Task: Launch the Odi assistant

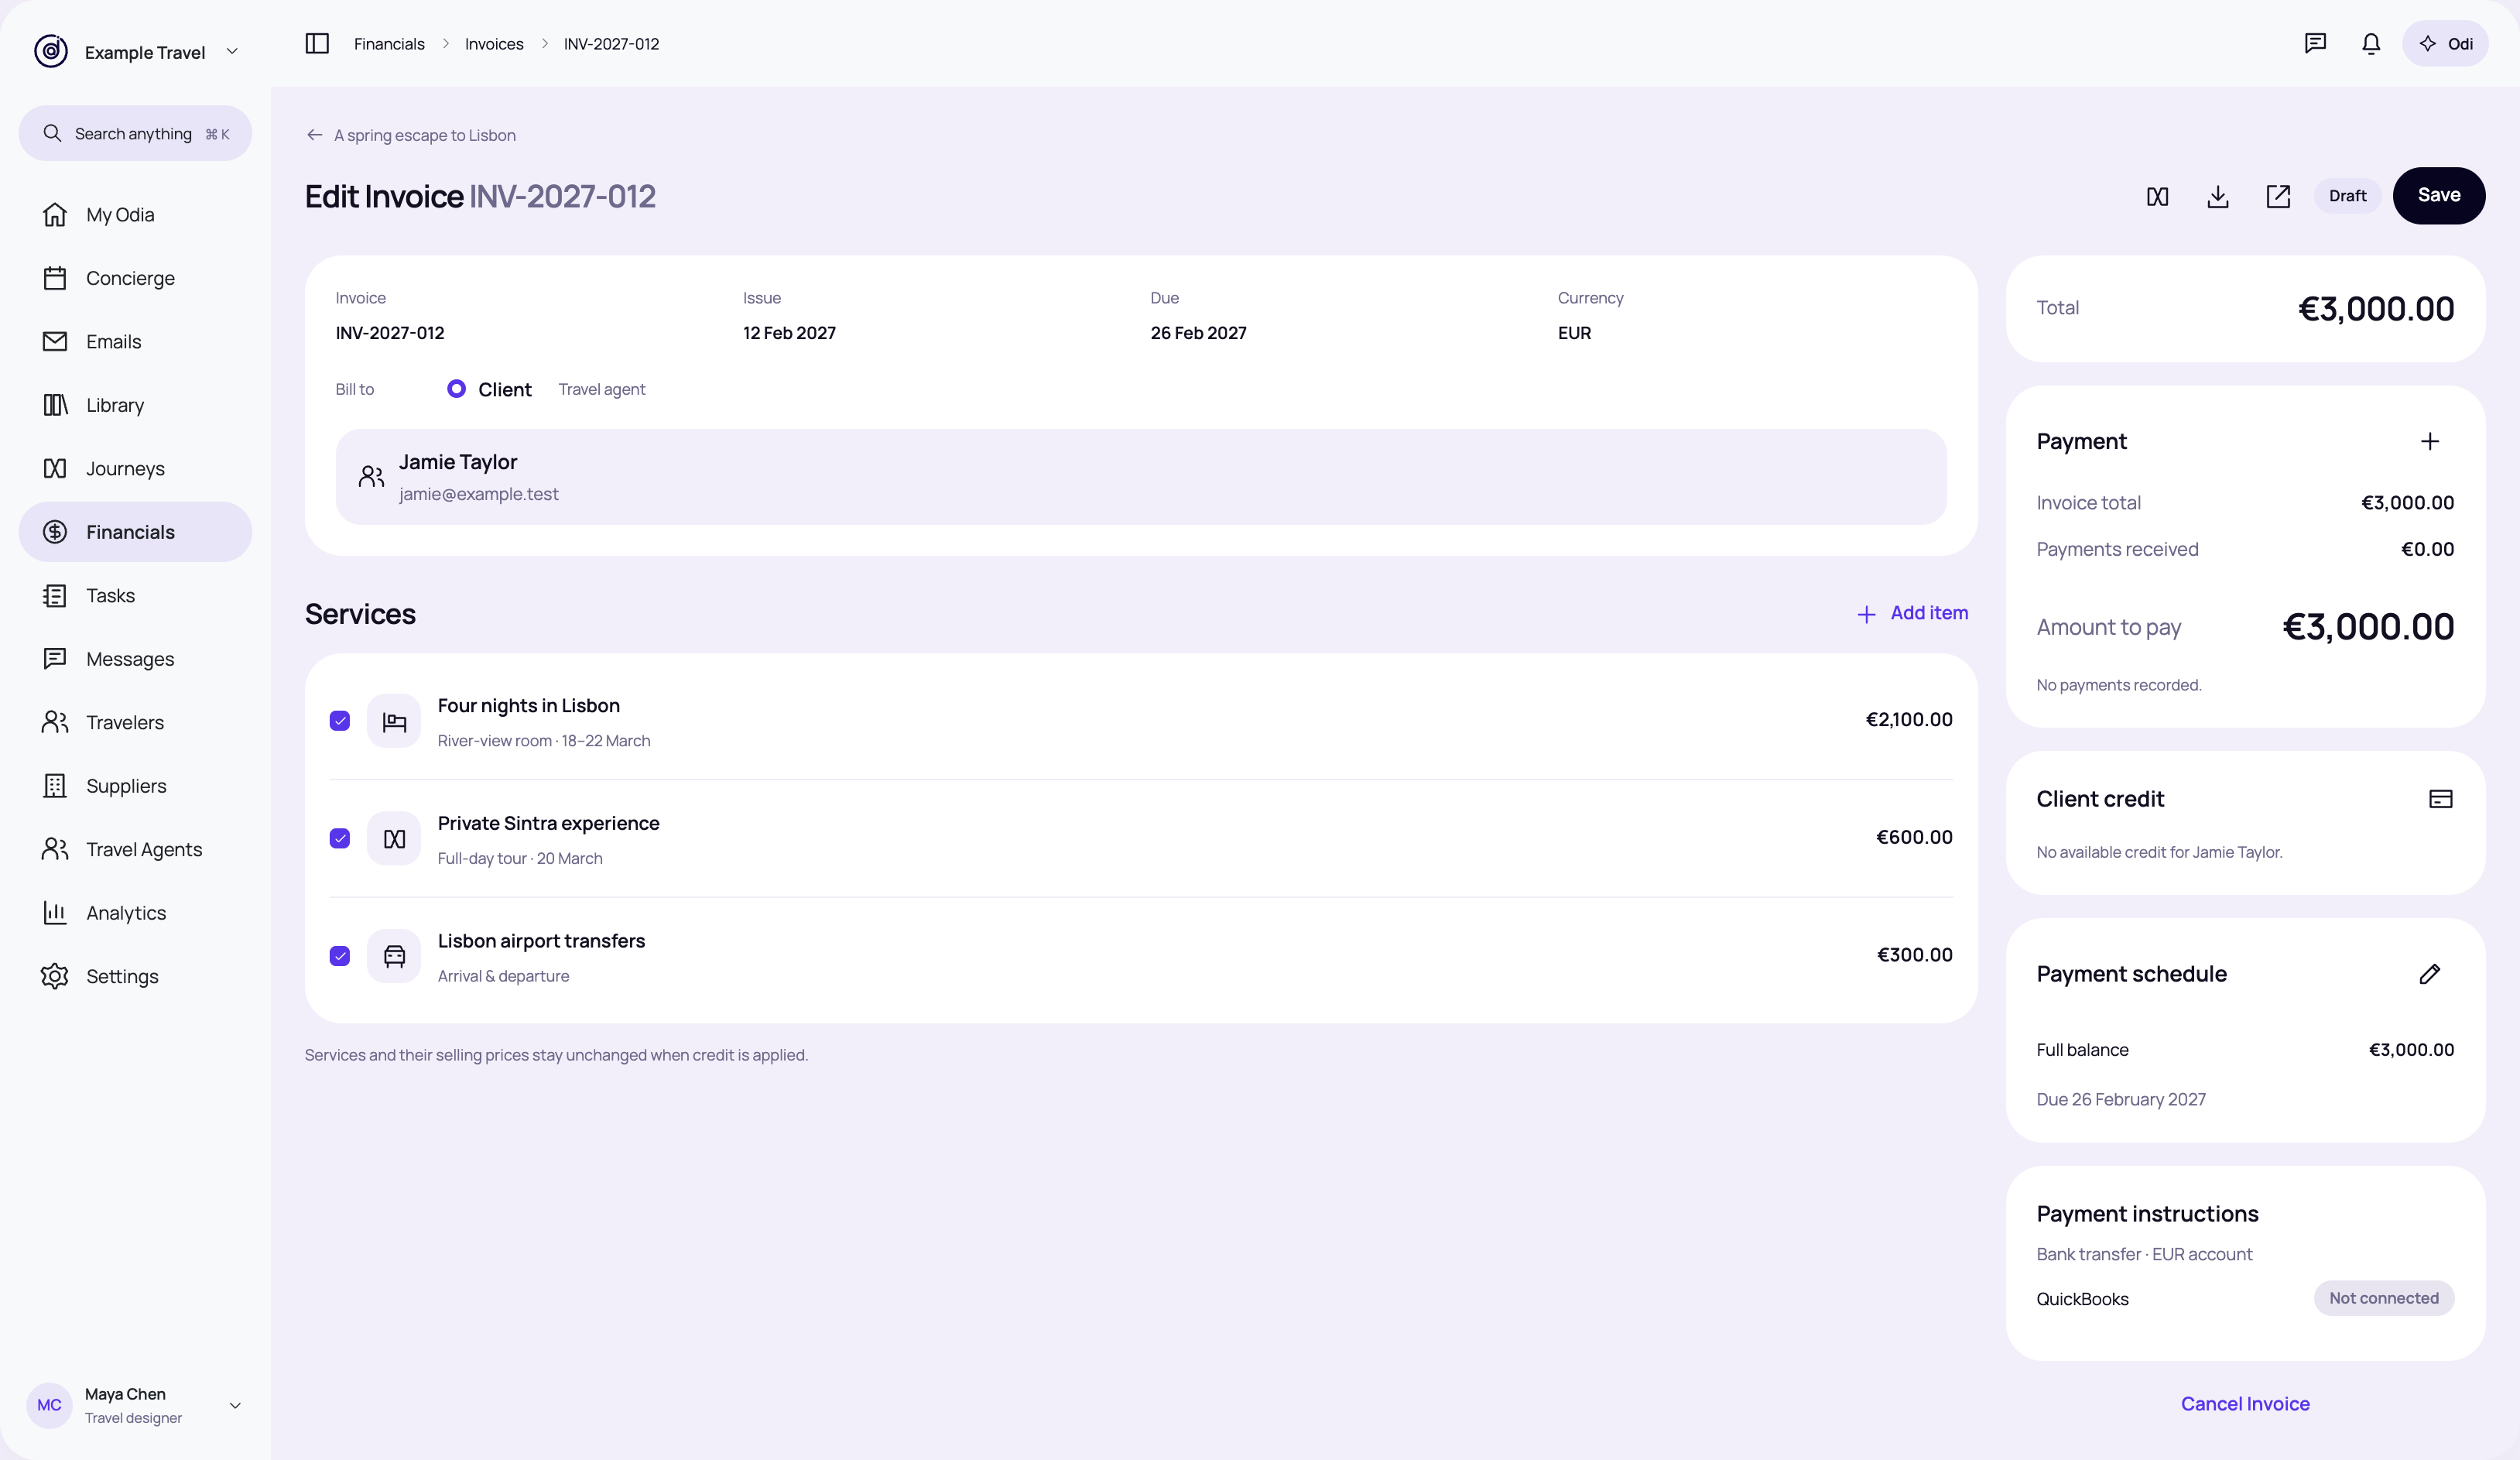Action: pyautogui.click(x=2445, y=43)
